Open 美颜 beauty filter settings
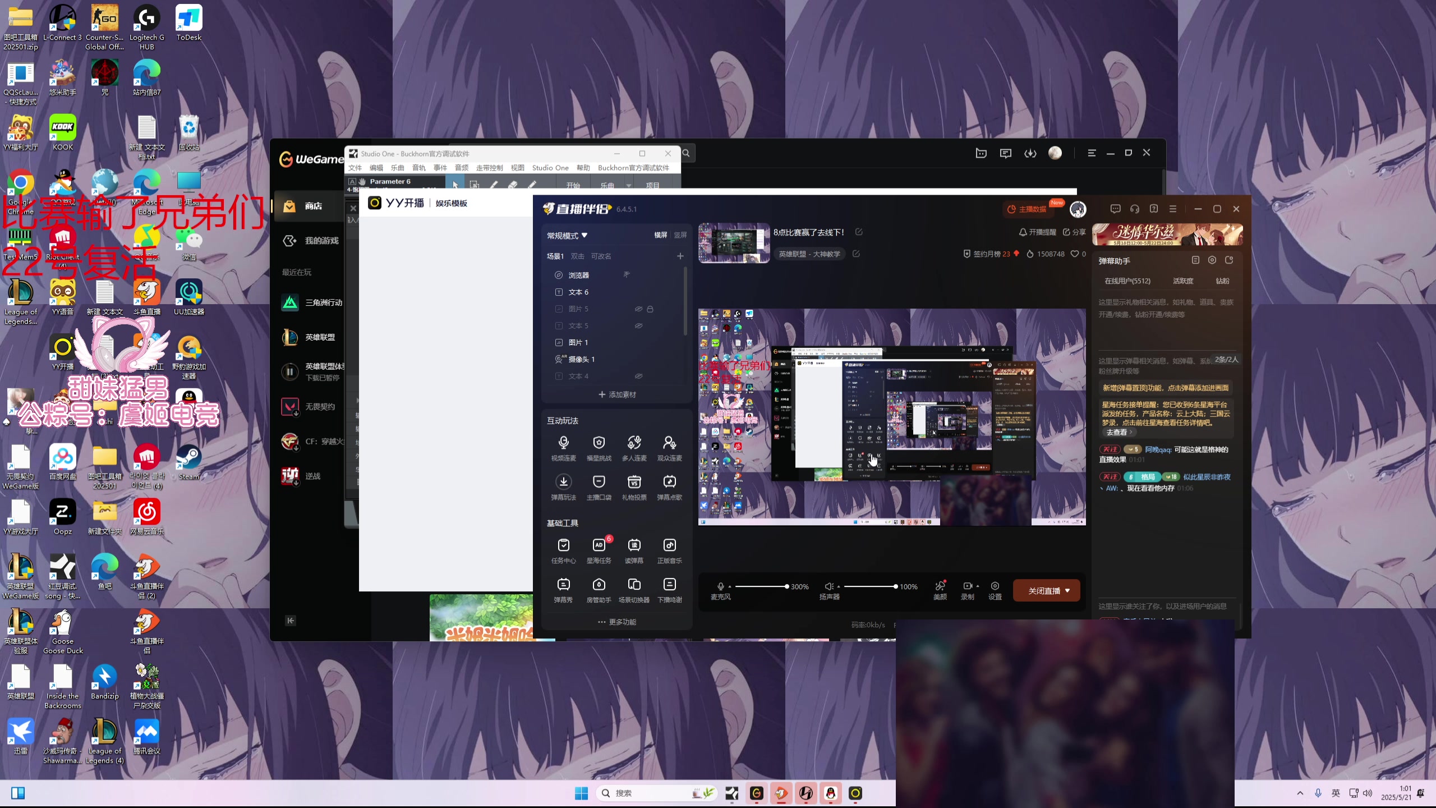Image resolution: width=1436 pixels, height=808 pixels. coord(940,590)
